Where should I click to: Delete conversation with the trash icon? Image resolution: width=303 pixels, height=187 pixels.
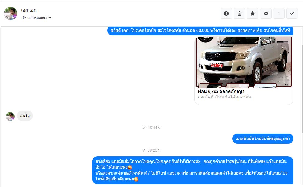[239, 13]
